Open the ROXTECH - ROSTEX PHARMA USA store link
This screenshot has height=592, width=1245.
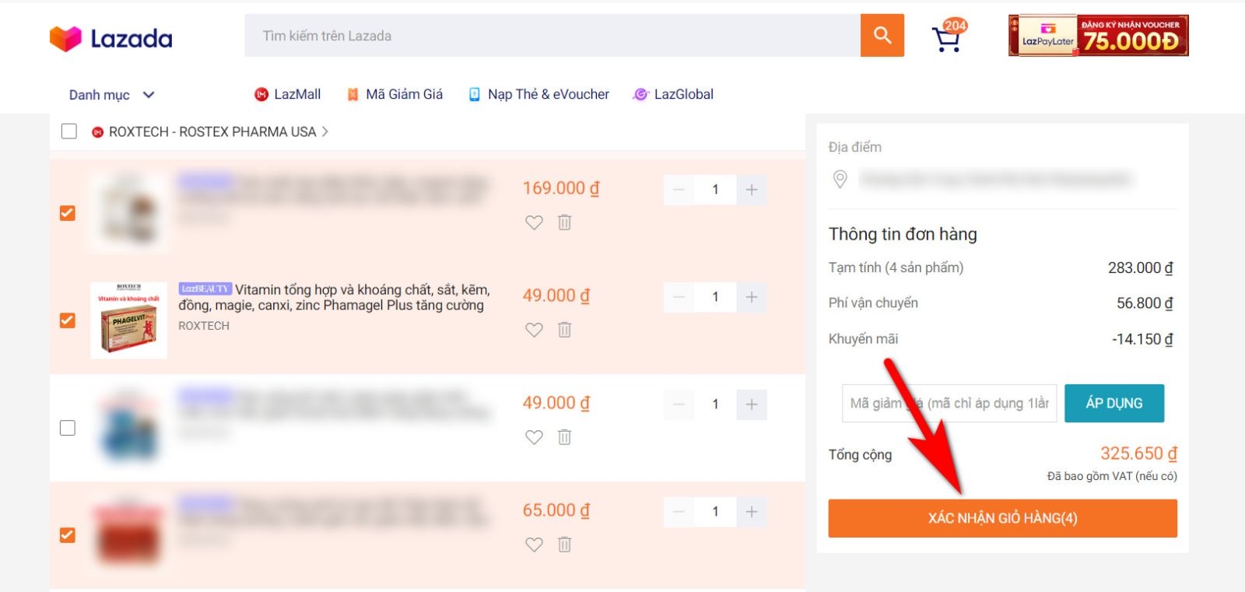[x=212, y=131]
